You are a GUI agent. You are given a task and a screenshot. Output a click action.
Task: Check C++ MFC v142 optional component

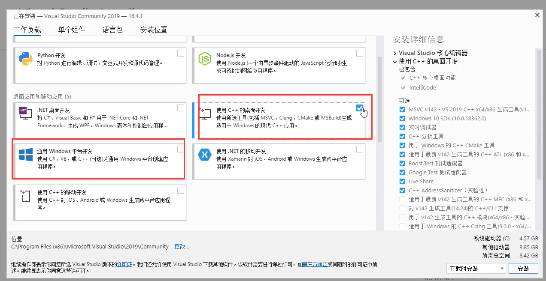tap(402, 199)
